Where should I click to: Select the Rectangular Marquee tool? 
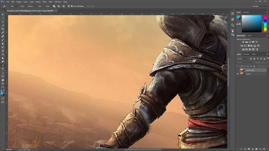tap(3, 18)
